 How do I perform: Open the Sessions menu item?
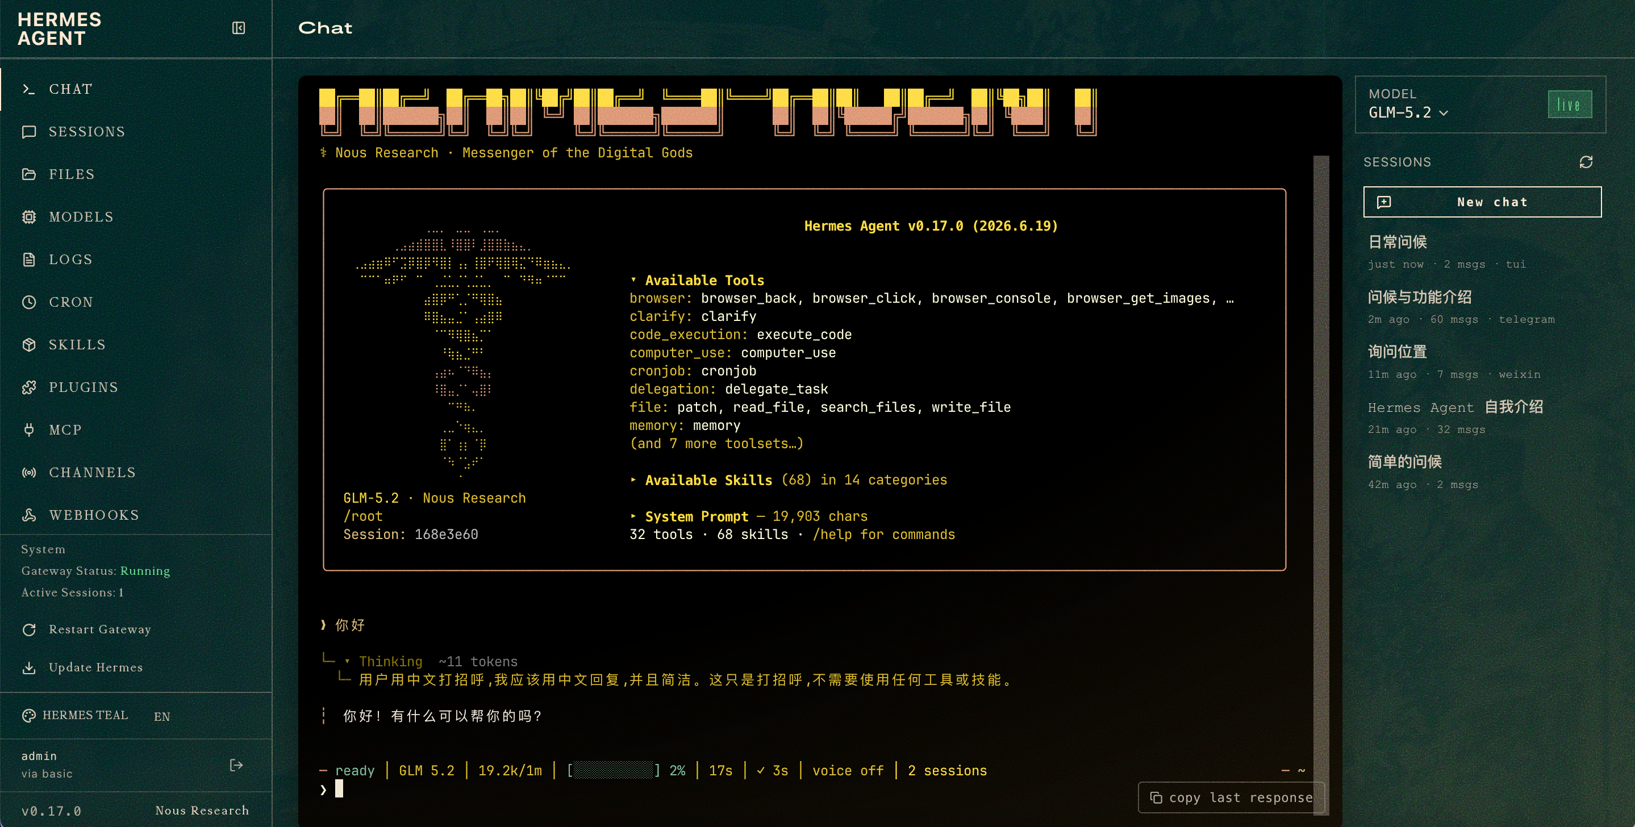pos(136,131)
